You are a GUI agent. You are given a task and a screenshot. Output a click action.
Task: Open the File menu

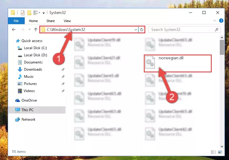coord(16,21)
